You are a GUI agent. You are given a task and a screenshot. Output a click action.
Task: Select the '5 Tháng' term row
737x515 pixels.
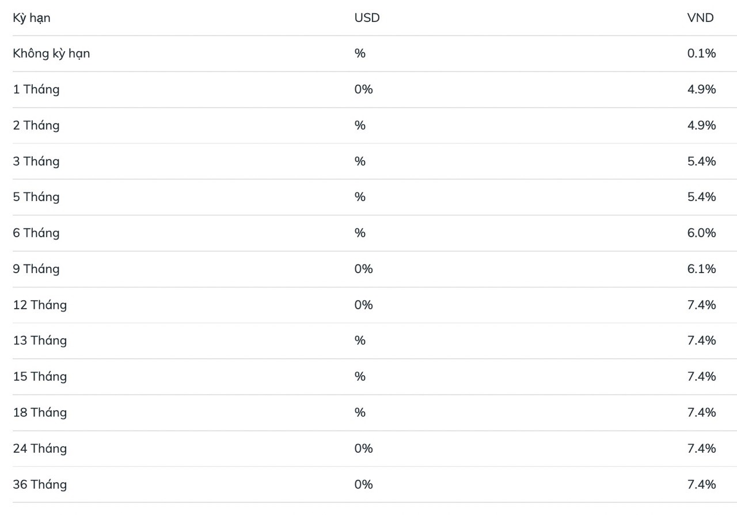click(x=36, y=197)
